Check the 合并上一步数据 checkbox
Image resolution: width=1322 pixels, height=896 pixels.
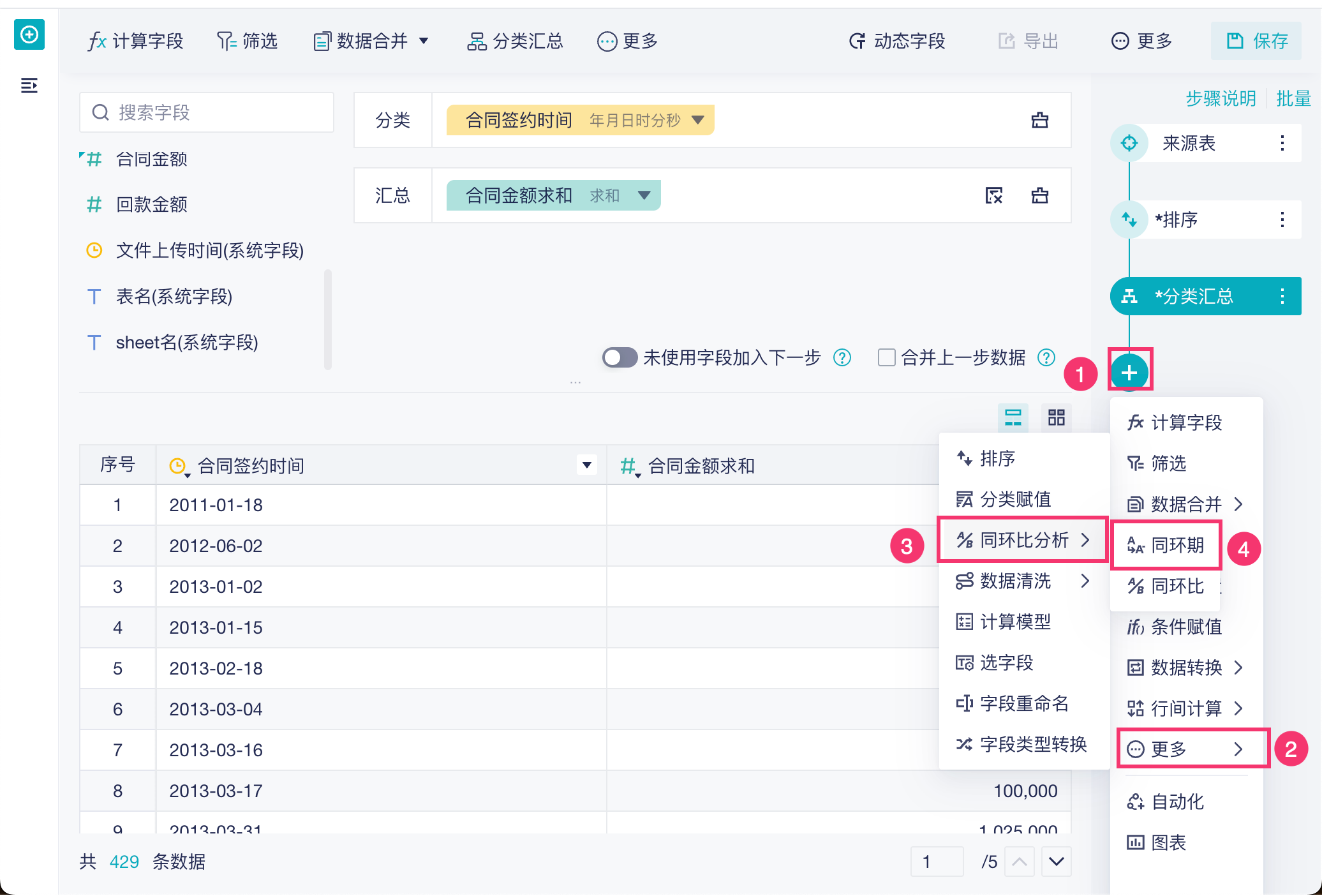(x=886, y=357)
